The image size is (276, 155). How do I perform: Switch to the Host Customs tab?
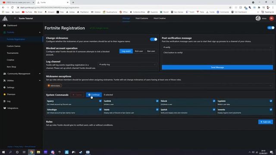point(142,18)
